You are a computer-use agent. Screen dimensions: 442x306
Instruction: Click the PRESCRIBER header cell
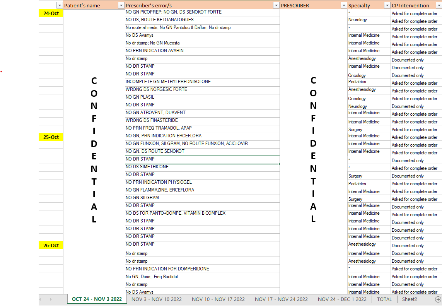[313, 5]
